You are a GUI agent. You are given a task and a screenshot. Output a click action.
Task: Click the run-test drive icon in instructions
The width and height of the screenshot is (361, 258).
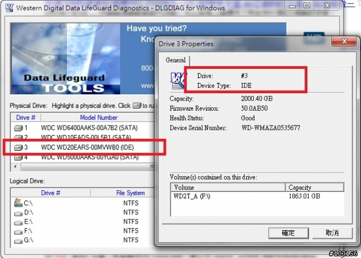click(x=137, y=106)
